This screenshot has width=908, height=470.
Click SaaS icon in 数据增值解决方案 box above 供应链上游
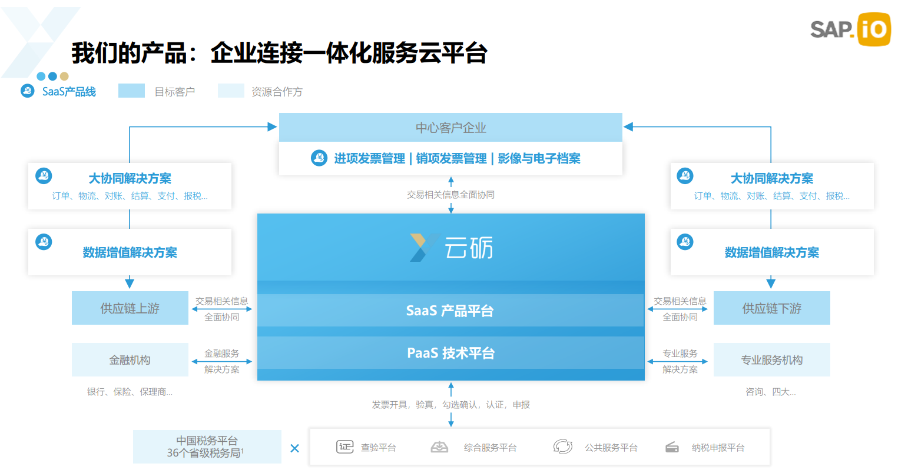tap(44, 242)
